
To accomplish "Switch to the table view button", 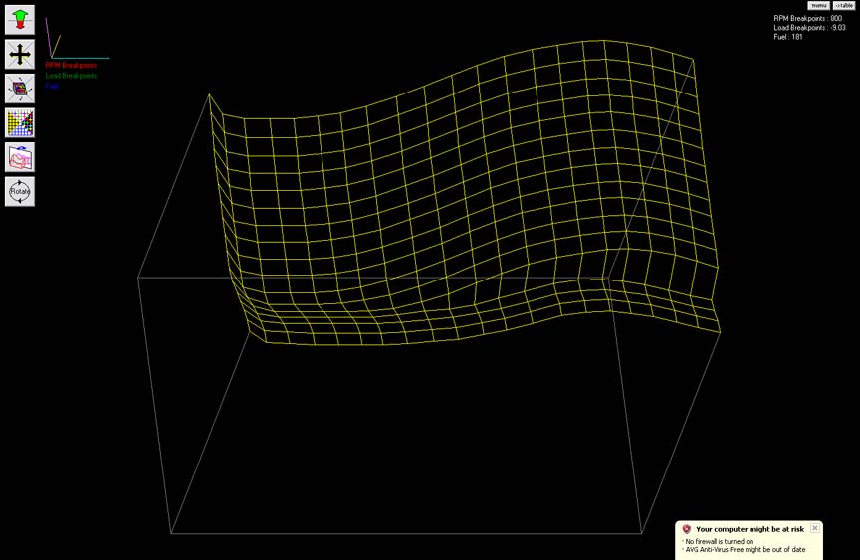I will [x=843, y=6].
